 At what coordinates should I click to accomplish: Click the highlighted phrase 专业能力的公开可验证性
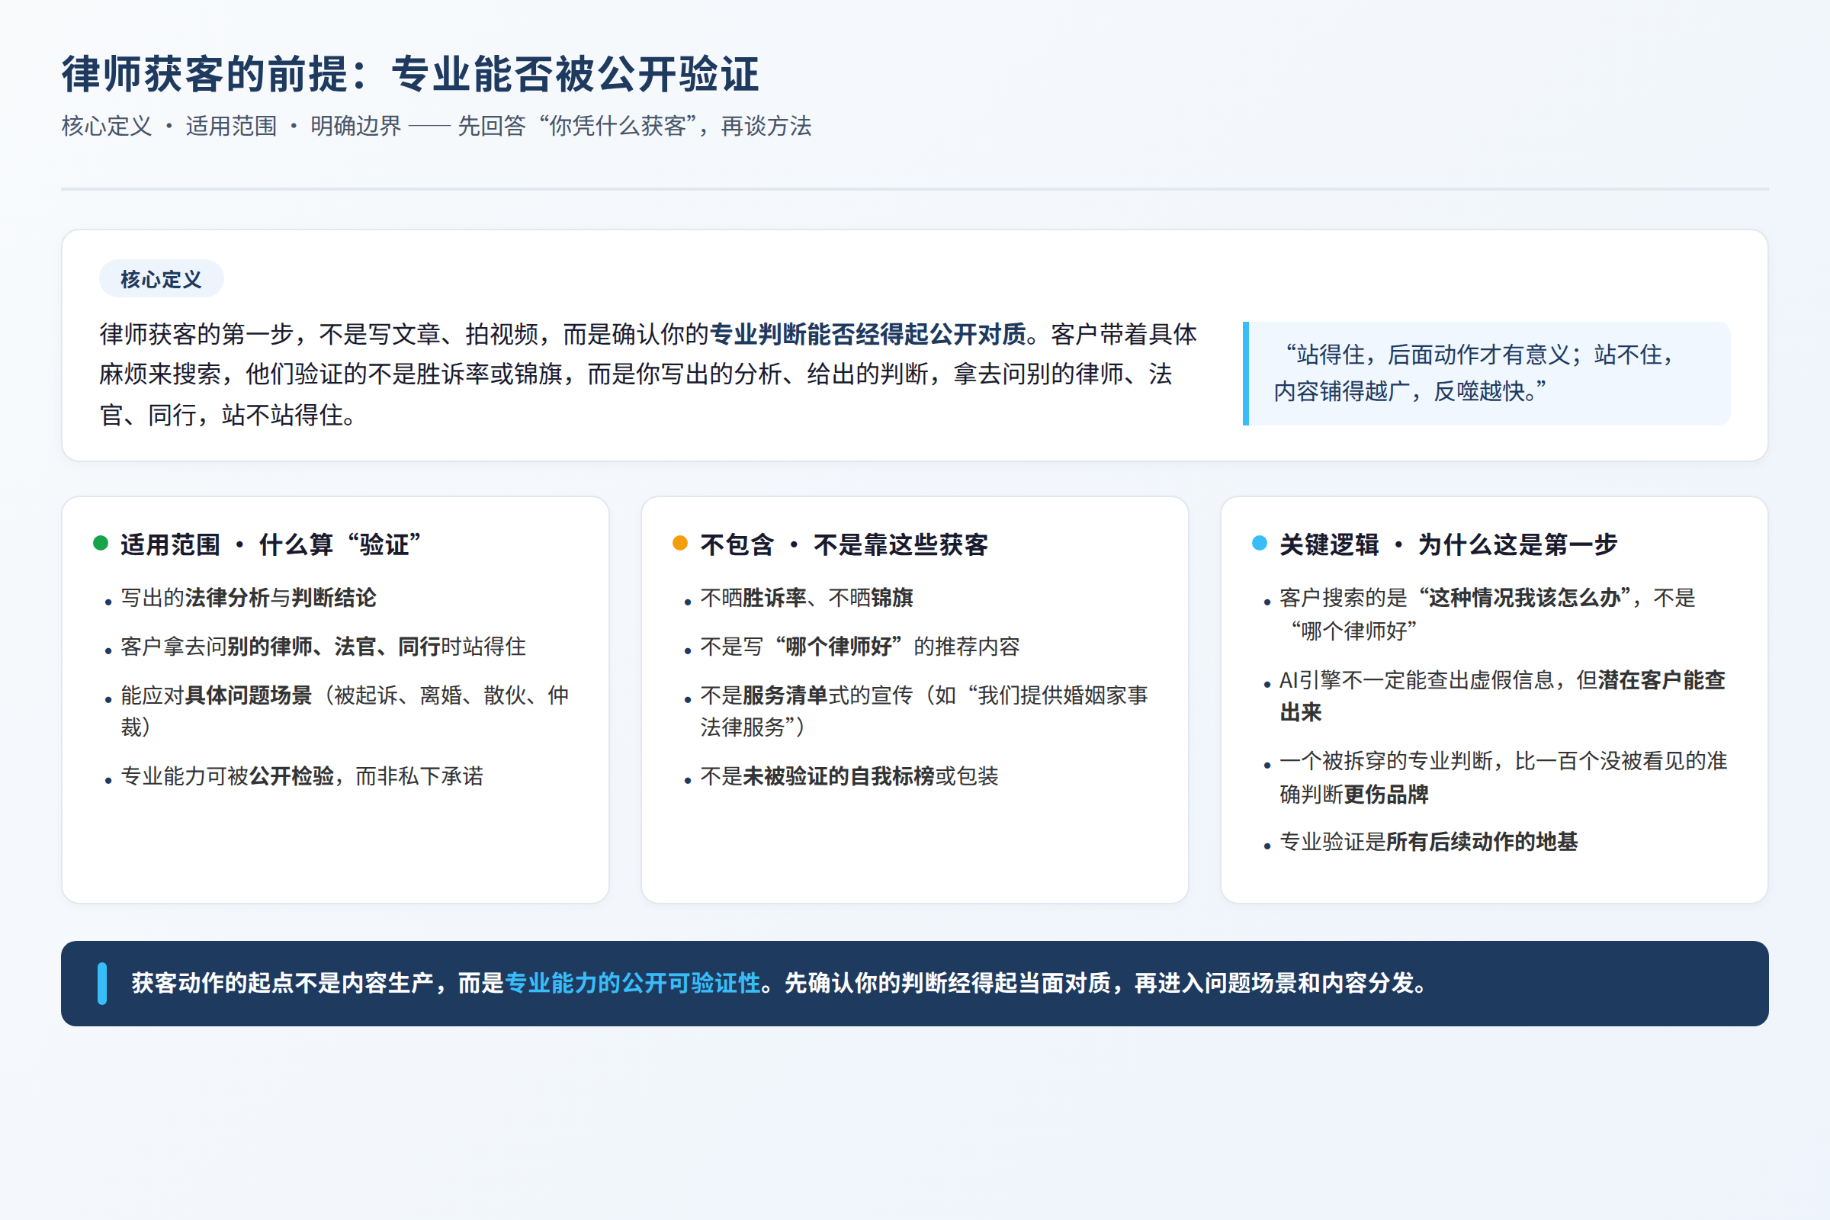click(x=633, y=983)
